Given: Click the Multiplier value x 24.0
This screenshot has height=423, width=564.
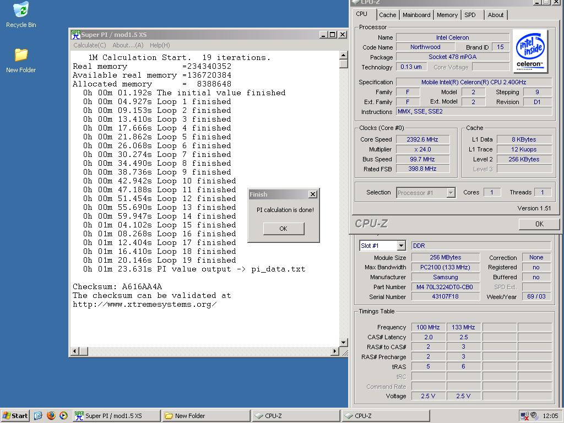Looking at the screenshot, I should click(422, 149).
